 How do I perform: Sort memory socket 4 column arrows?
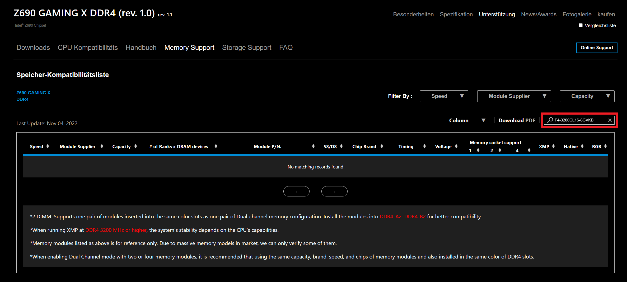click(x=529, y=150)
